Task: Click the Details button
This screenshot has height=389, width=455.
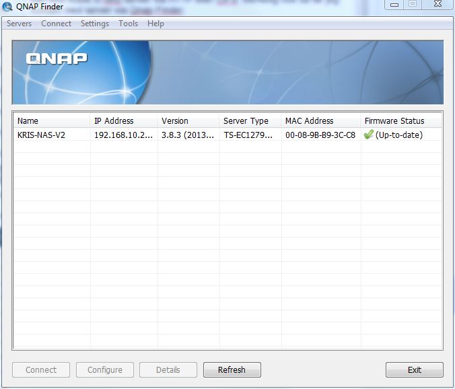Action: coord(168,370)
